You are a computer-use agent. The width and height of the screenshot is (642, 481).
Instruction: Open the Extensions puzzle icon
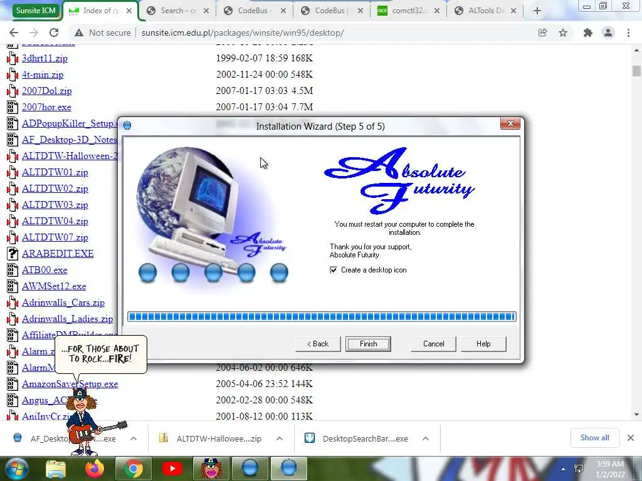coord(588,33)
